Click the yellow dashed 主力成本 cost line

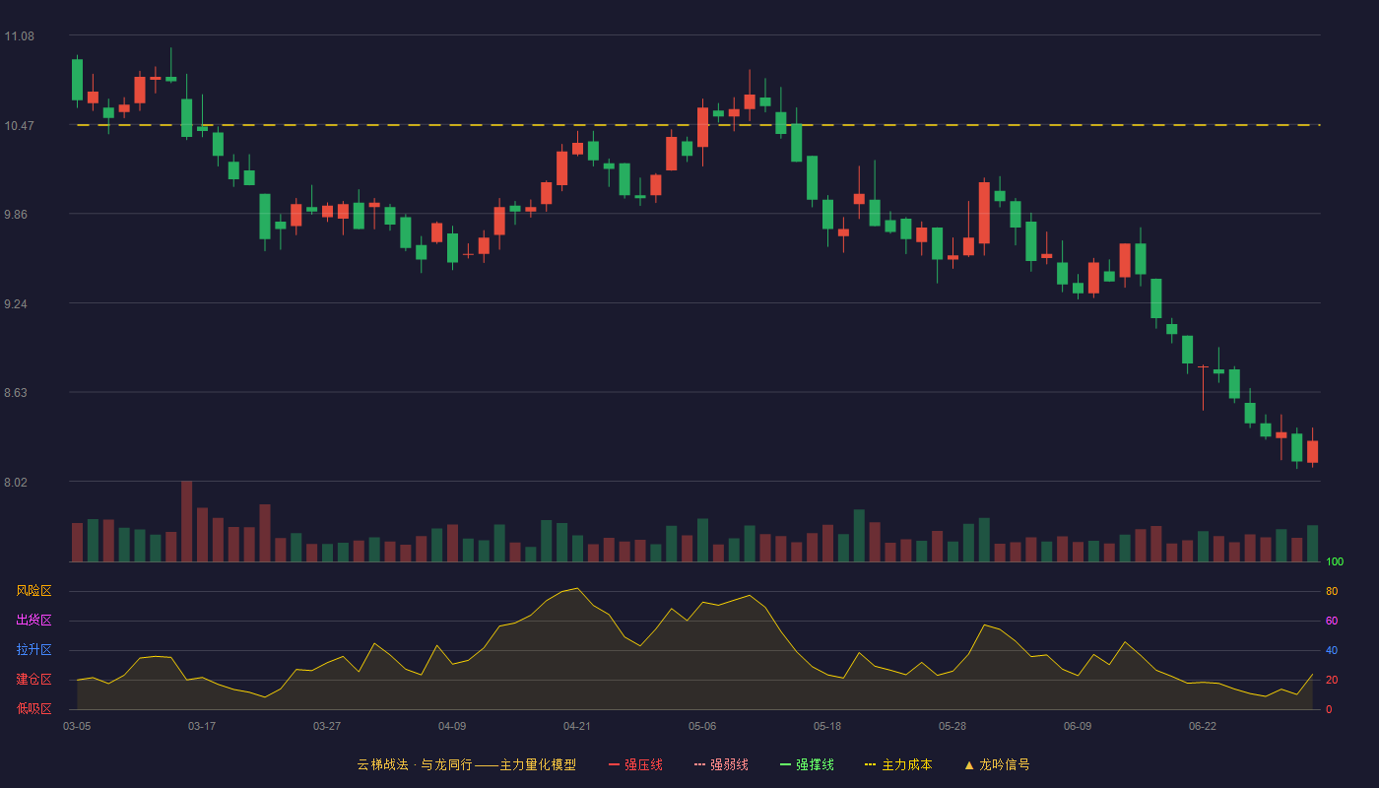tap(698, 125)
